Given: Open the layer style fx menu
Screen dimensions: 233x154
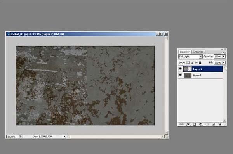Looking at the screenshot, I should pos(188,124).
